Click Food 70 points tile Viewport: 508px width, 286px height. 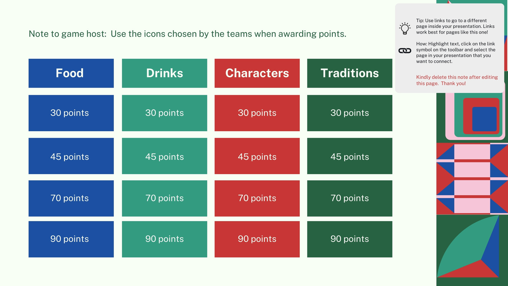(71, 198)
